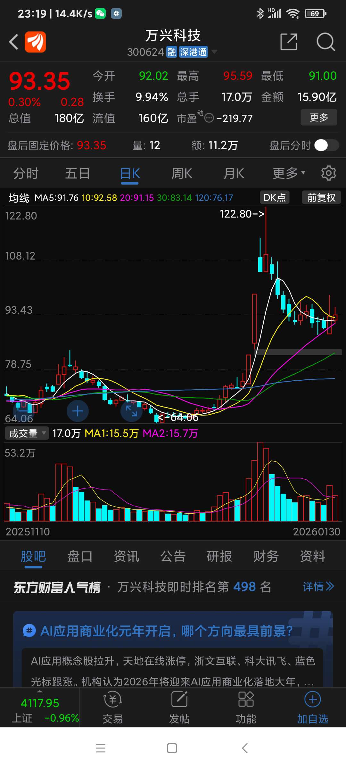Open the 研报 tab
Image resolution: width=346 pixels, height=769 pixels.
(219, 556)
